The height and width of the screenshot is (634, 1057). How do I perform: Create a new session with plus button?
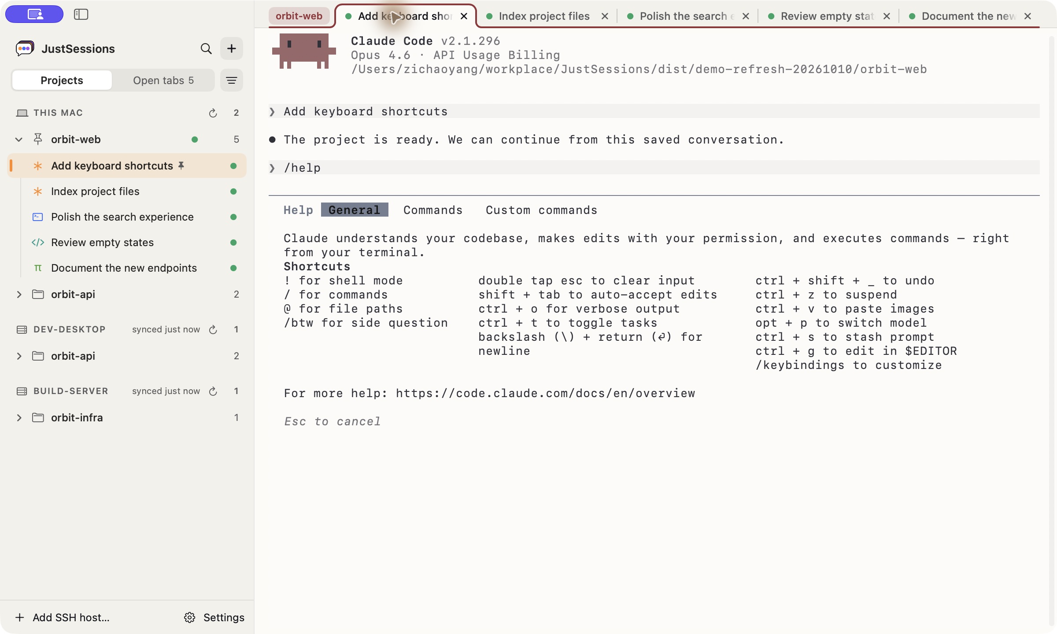click(x=232, y=48)
